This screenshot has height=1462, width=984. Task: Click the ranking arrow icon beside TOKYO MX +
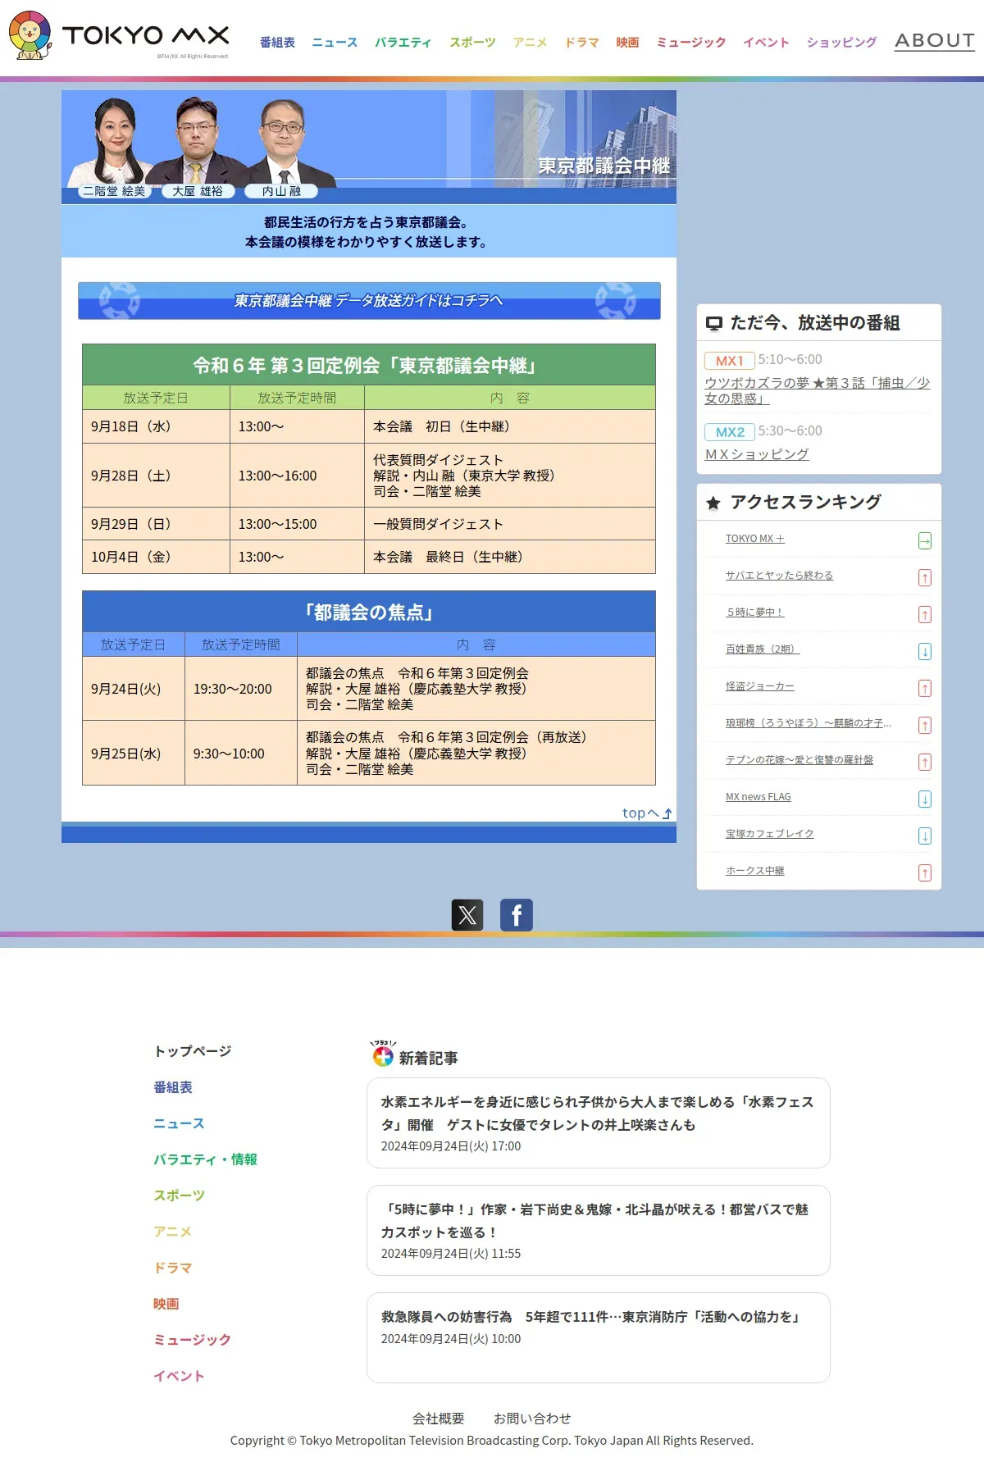(x=925, y=540)
